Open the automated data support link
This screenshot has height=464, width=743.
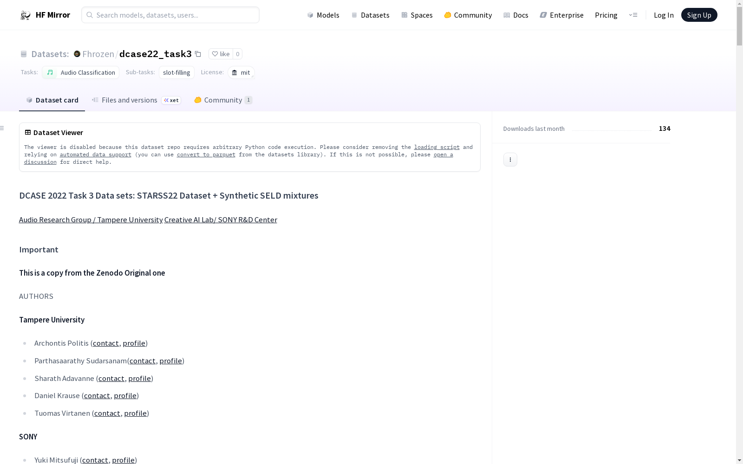pyautogui.click(x=96, y=155)
